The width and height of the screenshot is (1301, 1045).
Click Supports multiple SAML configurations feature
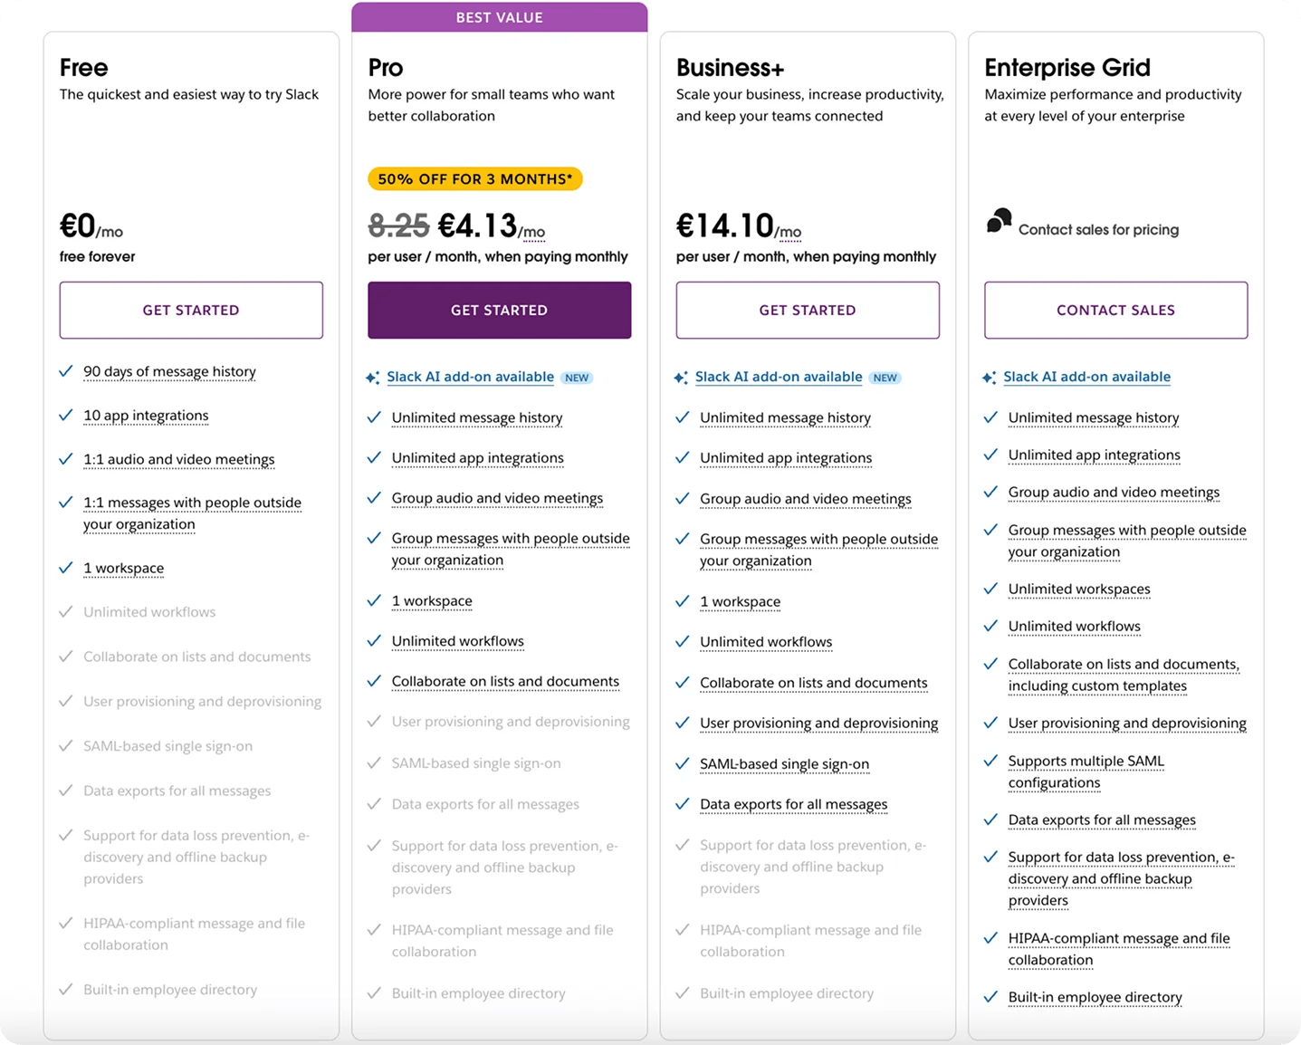1086,772
